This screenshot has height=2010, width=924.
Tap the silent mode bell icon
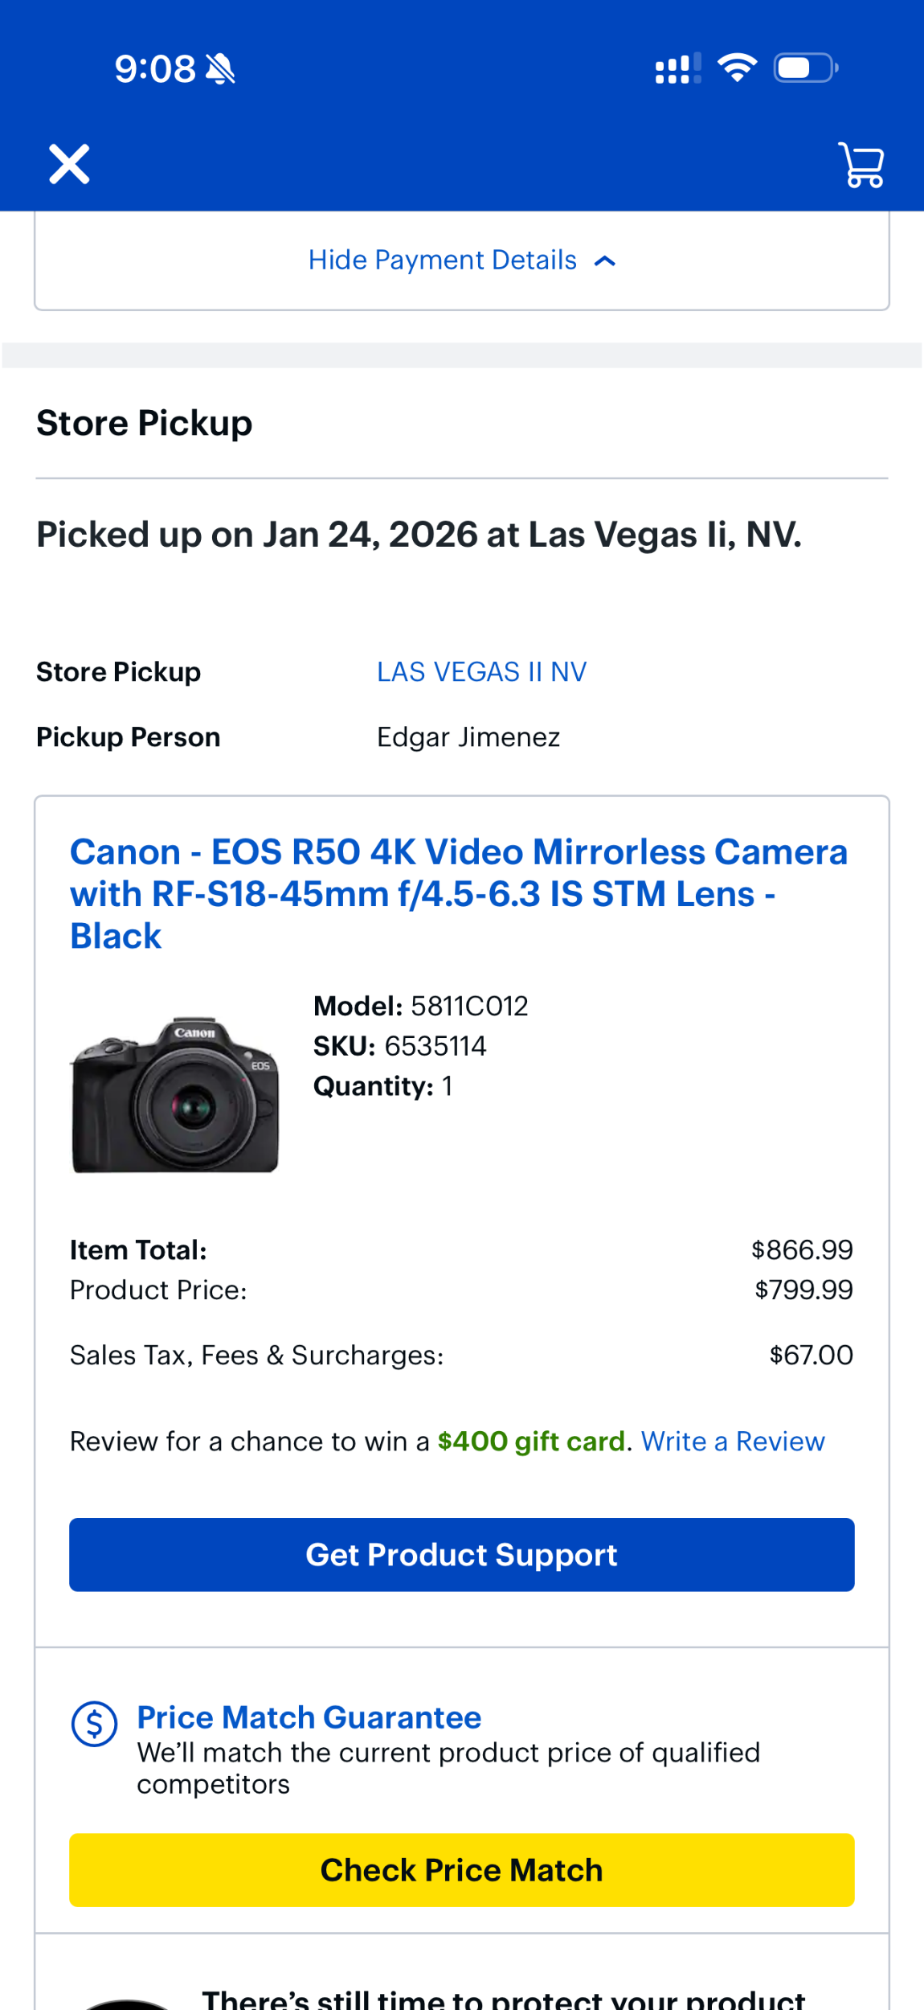click(220, 69)
